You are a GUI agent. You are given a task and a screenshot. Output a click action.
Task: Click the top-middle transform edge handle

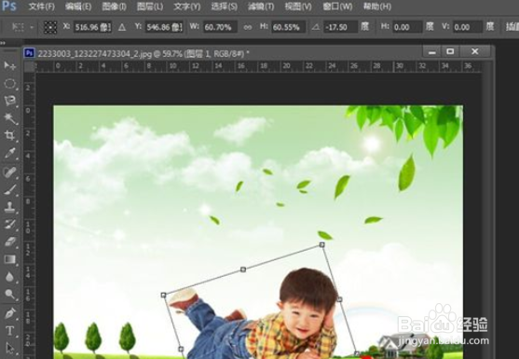243,269
